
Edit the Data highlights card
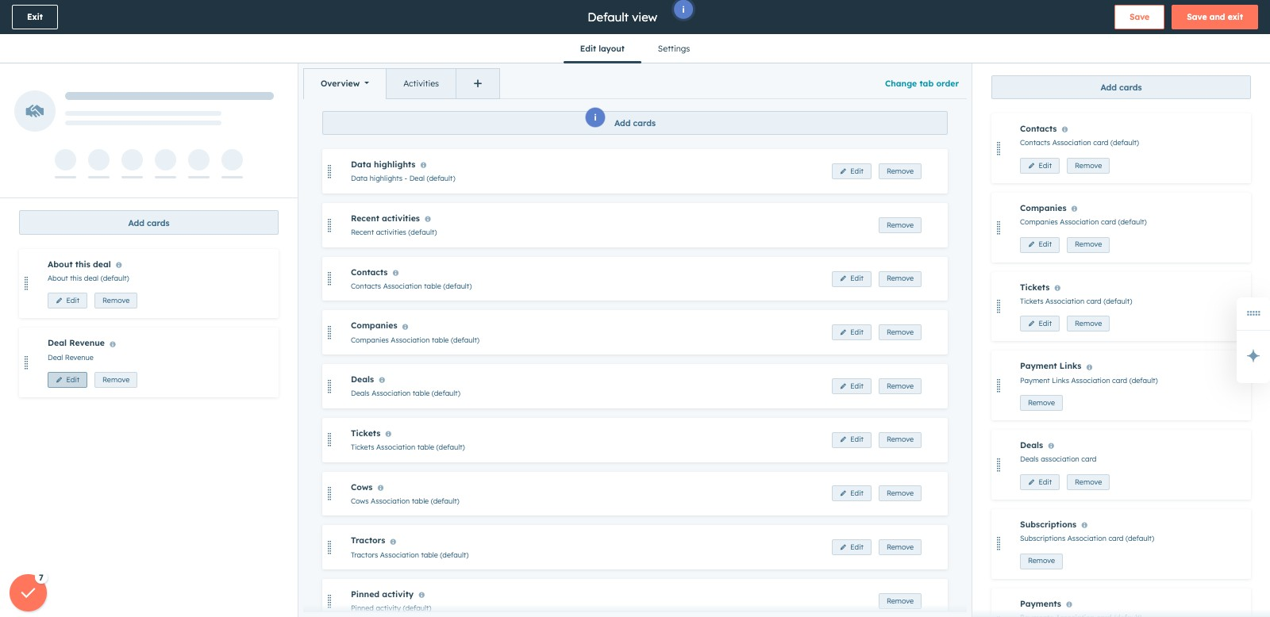click(x=852, y=171)
